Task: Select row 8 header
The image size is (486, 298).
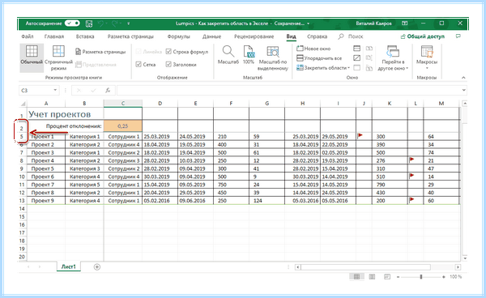Action: [22, 160]
